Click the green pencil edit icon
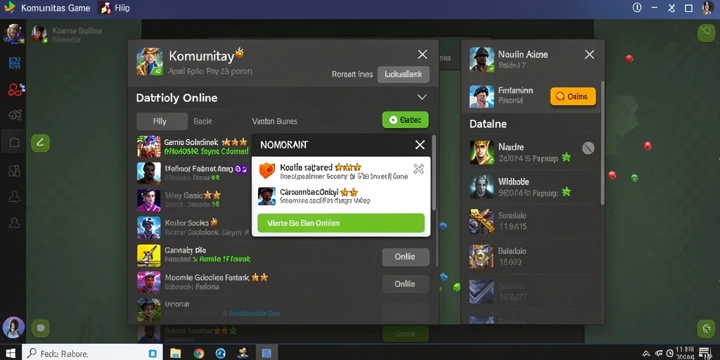The image size is (720, 360). point(40,143)
